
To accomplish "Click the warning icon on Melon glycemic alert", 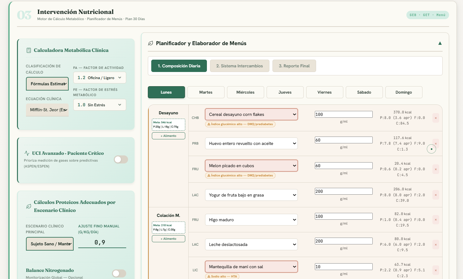I will point(209,175).
